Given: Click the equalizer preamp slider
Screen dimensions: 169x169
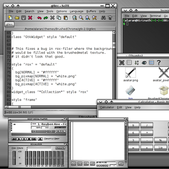Looking at the screenshot, I should click(14, 158).
